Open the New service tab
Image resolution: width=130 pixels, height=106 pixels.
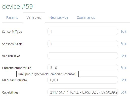[59, 17]
